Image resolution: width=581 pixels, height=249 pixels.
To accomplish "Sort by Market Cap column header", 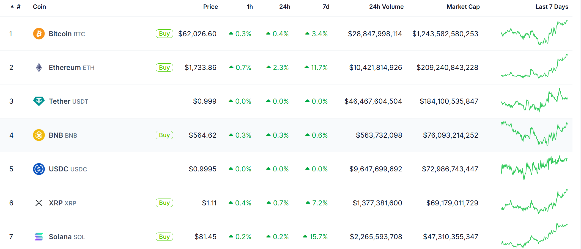I will coord(463,7).
